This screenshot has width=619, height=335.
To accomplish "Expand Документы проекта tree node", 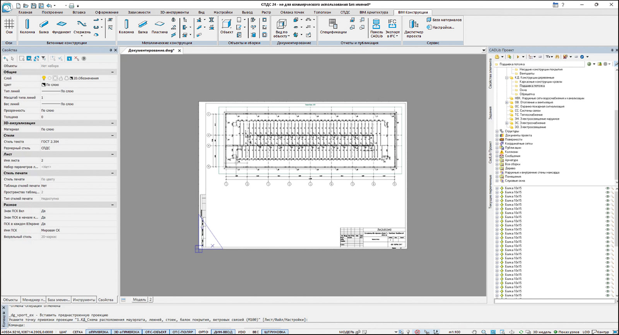I will click(x=497, y=135).
